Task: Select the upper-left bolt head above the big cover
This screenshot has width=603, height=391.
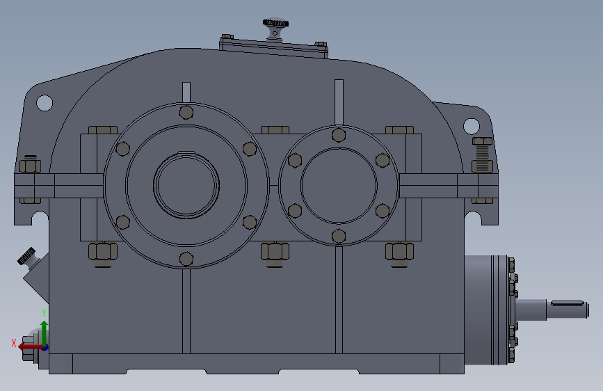Action: pos(103,129)
